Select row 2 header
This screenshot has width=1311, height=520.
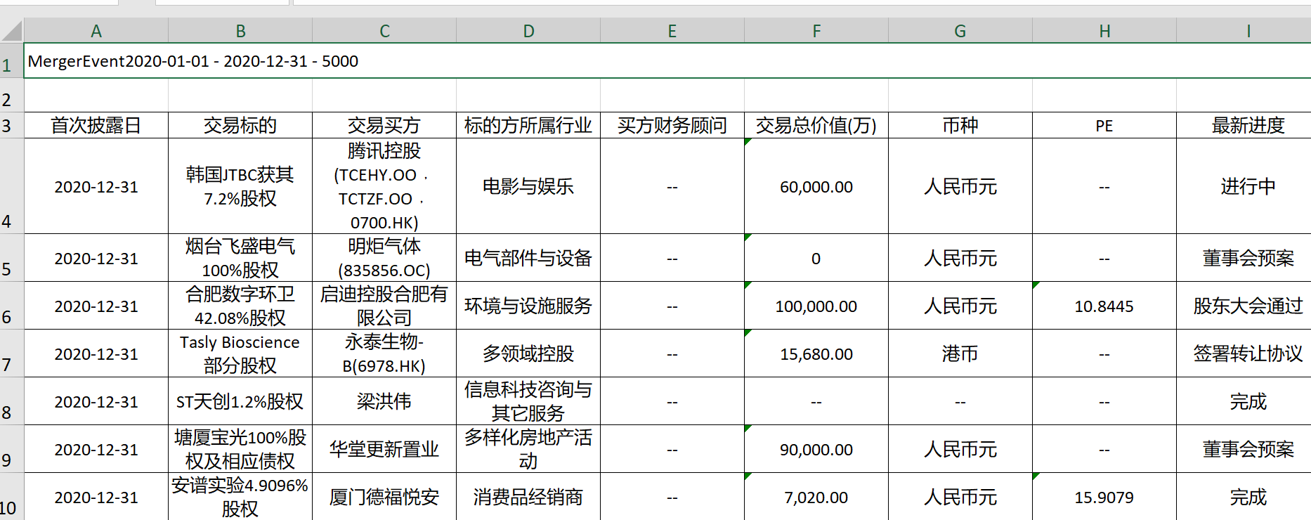[x=12, y=96]
